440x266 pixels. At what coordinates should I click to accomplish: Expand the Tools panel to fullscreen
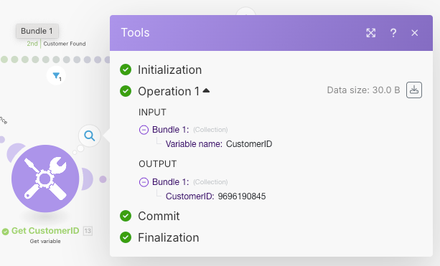(x=370, y=33)
